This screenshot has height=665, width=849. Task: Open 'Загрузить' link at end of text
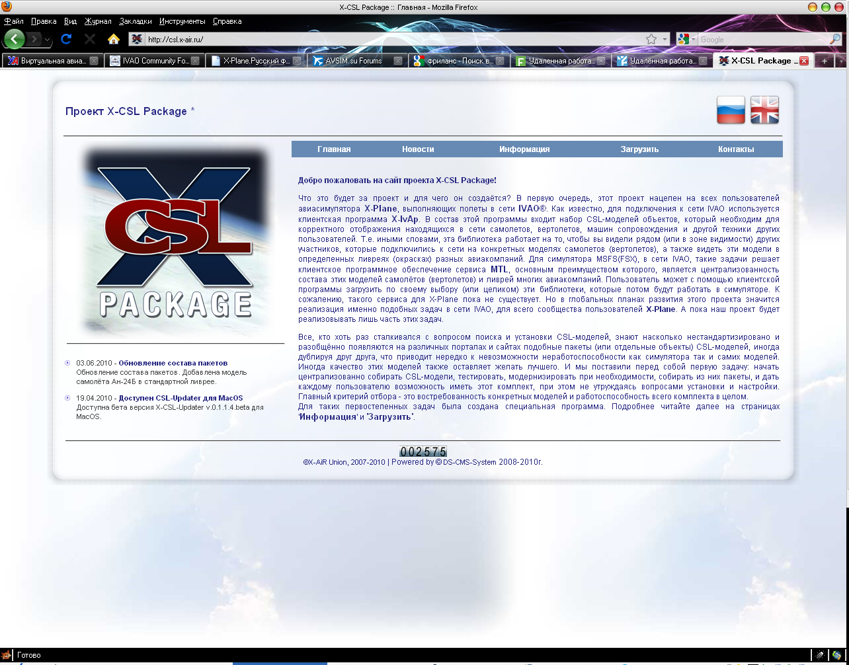390,417
